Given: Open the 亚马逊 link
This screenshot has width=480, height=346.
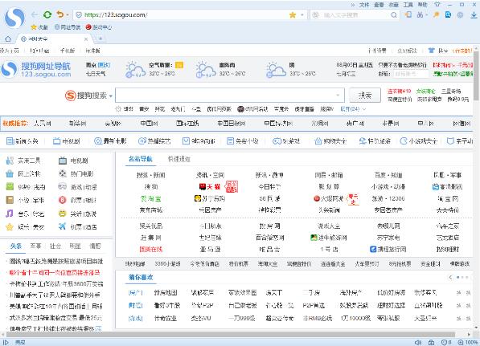Looking at the screenshot, I should click(x=210, y=249).
